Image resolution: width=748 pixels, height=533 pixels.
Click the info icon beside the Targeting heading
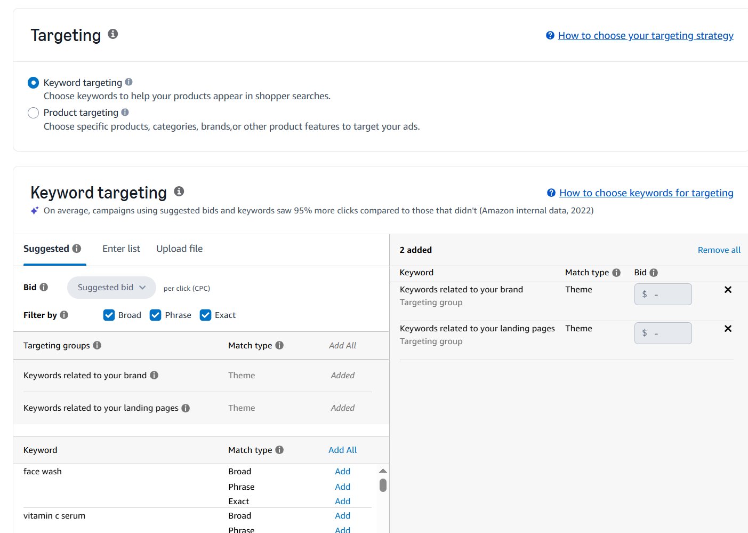tap(112, 33)
